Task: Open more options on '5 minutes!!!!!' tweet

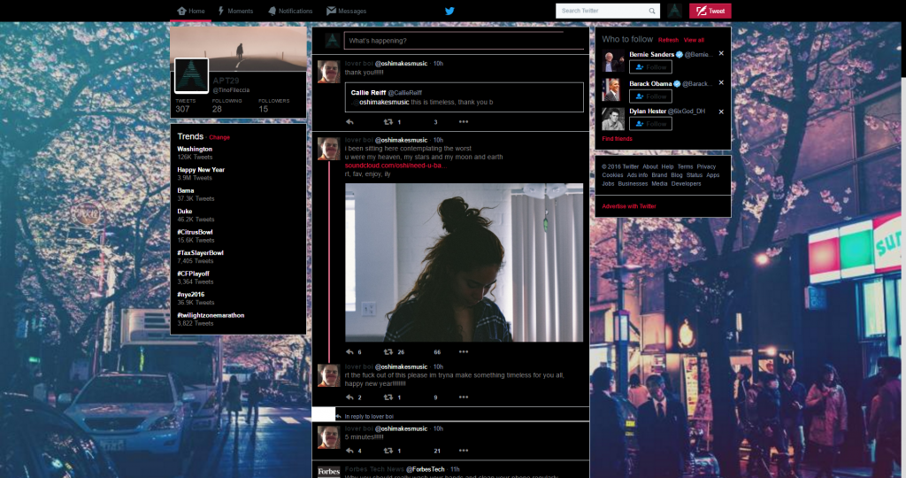Action: (464, 451)
